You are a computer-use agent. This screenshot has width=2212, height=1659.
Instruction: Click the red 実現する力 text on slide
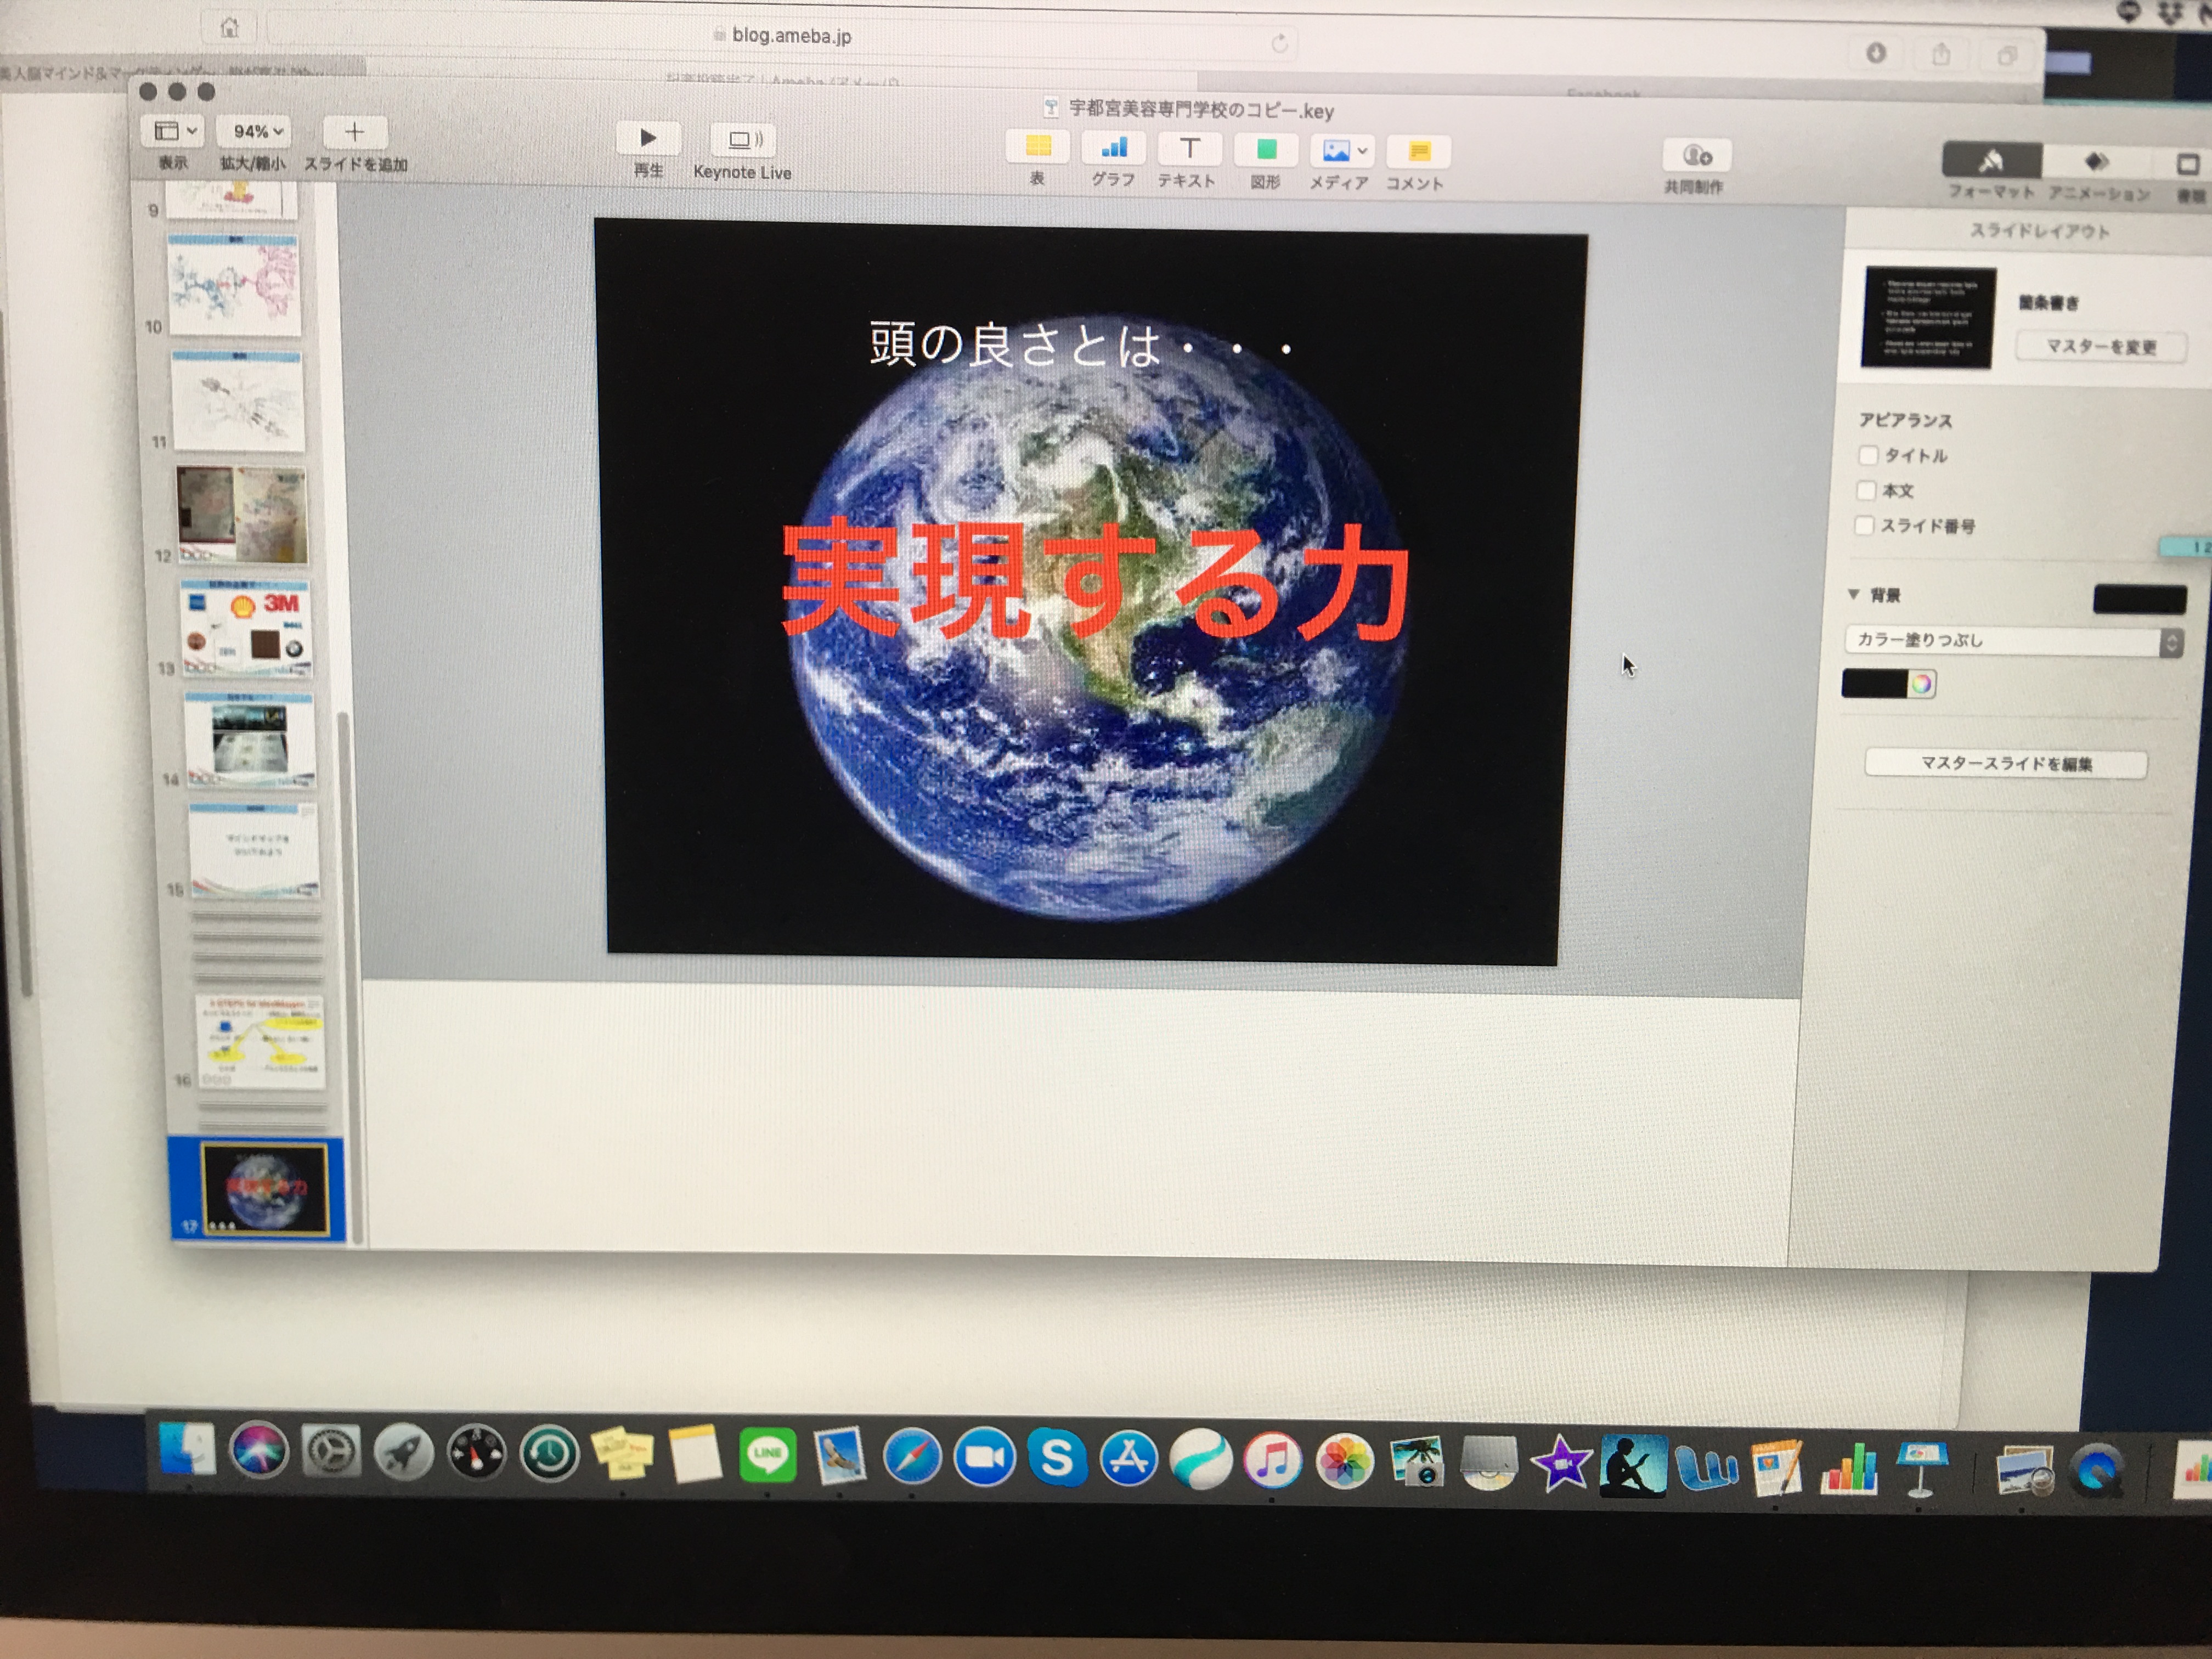click(x=1095, y=580)
